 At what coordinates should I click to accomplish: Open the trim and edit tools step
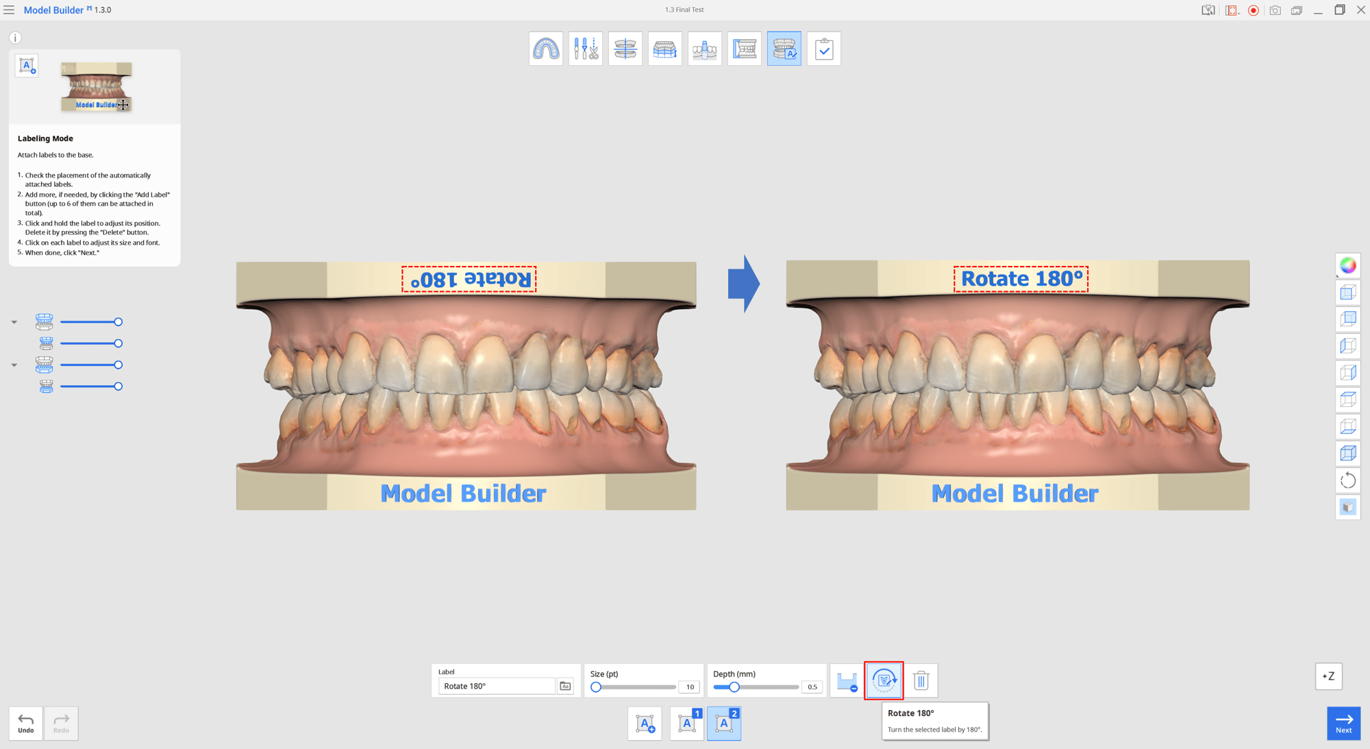[586, 49]
